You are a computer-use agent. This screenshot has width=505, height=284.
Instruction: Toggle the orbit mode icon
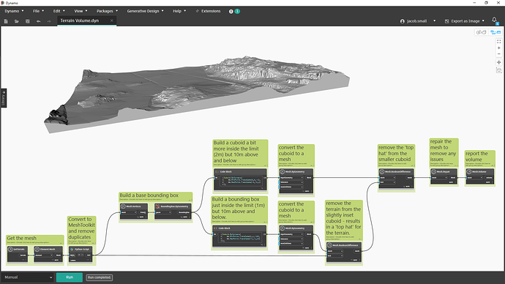point(499,70)
